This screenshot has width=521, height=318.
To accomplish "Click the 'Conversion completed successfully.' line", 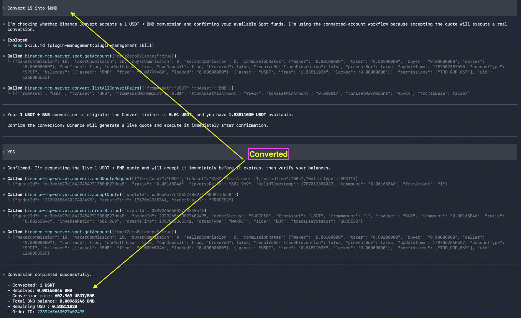I will point(49,274).
